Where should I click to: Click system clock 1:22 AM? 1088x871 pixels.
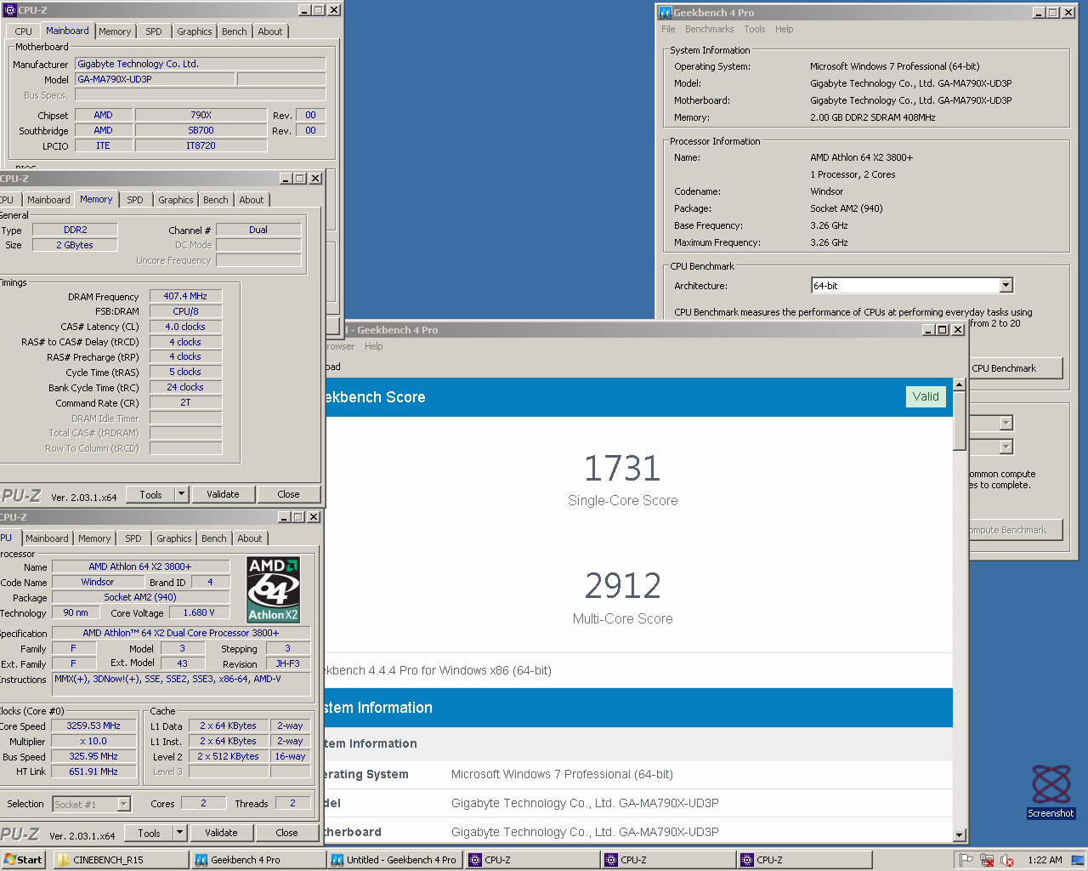(1045, 860)
